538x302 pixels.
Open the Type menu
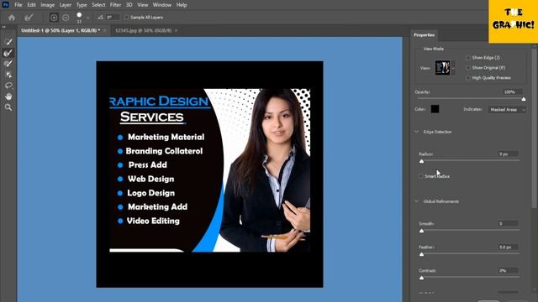click(x=82, y=5)
